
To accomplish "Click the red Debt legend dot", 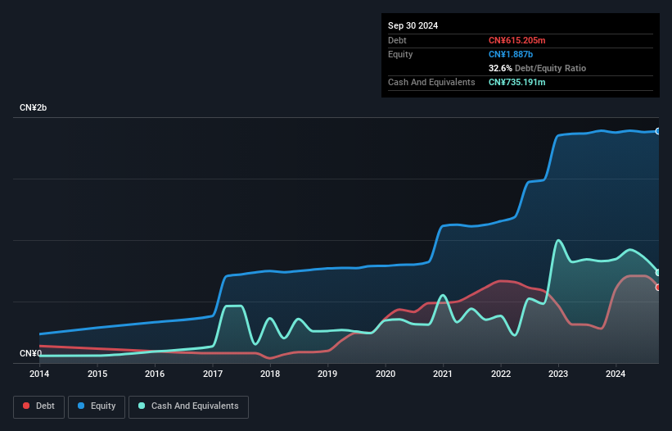I will click(26, 406).
